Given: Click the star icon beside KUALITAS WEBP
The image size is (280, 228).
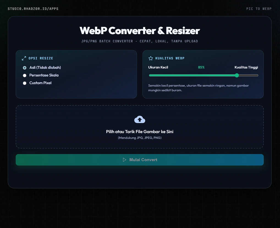Looking at the screenshot, I should 150,58.
